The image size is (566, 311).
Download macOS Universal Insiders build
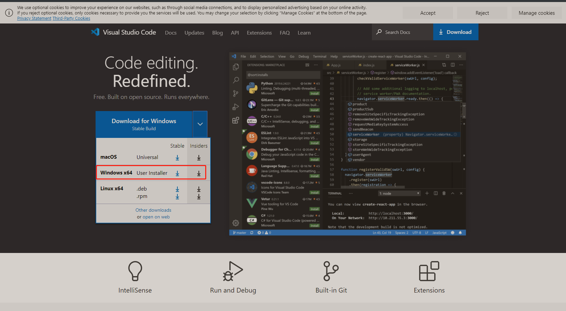click(199, 157)
